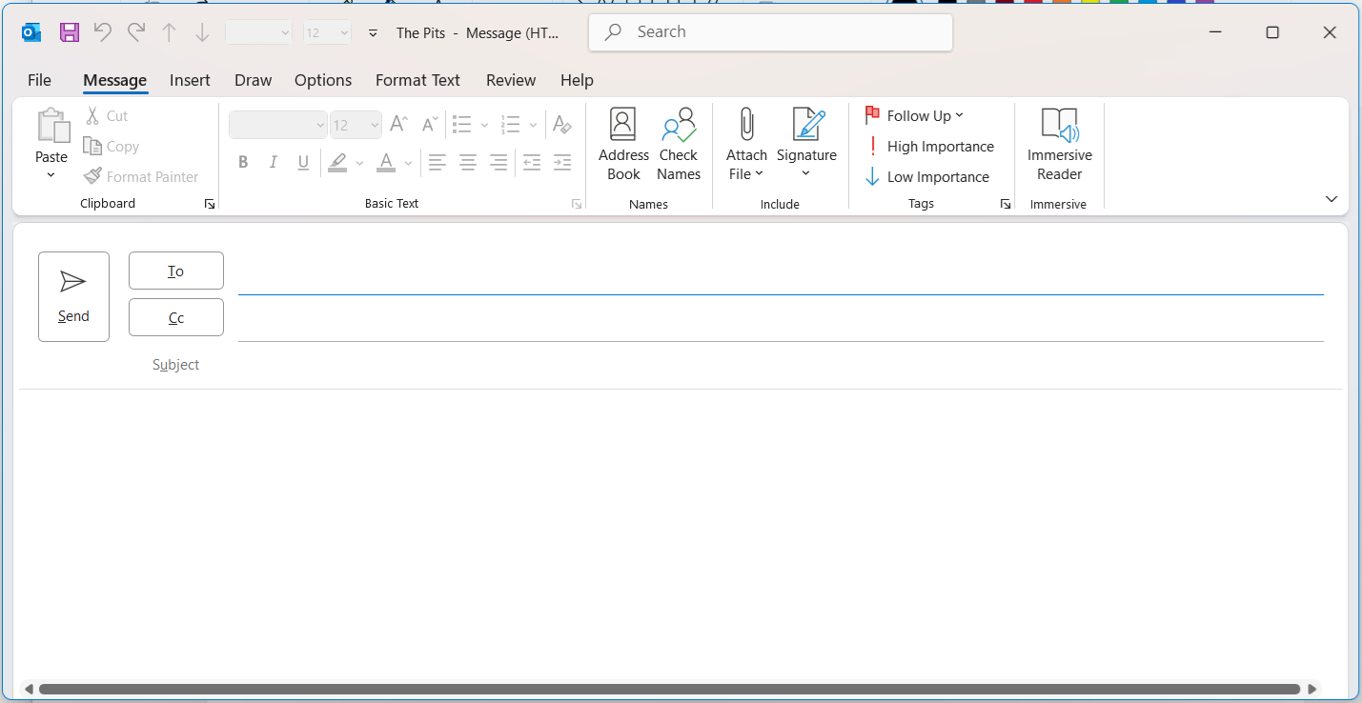
Task: Toggle Bold formatting
Action: [243, 162]
